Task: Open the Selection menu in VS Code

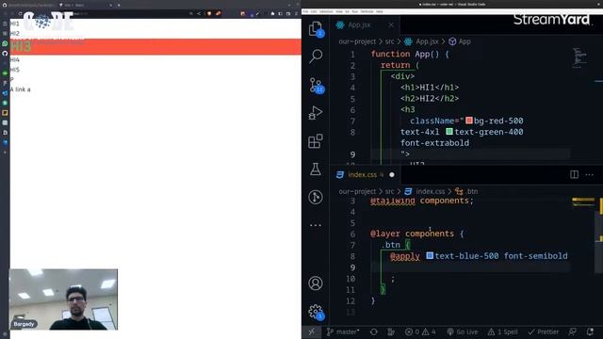Action: 326,11
